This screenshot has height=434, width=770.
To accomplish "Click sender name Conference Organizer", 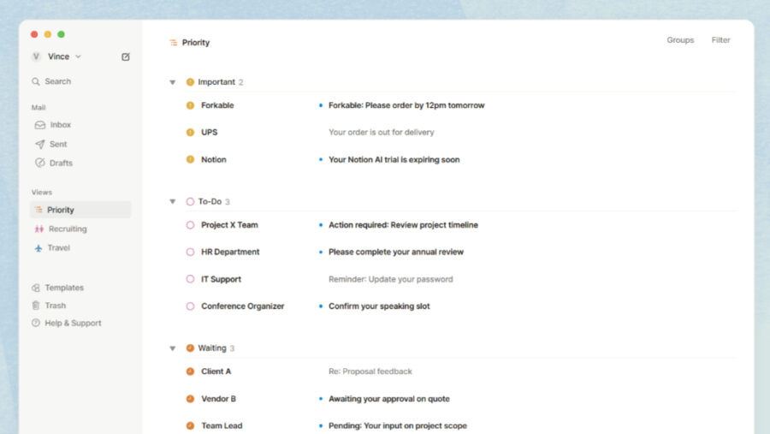I will (243, 306).
